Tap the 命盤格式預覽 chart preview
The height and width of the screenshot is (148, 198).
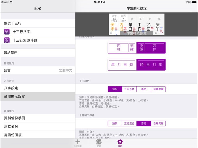coord(137,24)
